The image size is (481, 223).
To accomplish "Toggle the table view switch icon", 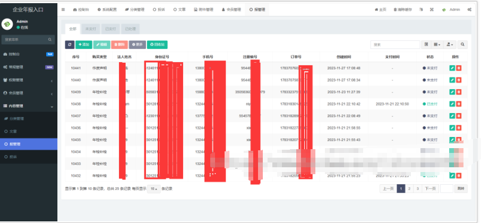I will tap(426, 45).
